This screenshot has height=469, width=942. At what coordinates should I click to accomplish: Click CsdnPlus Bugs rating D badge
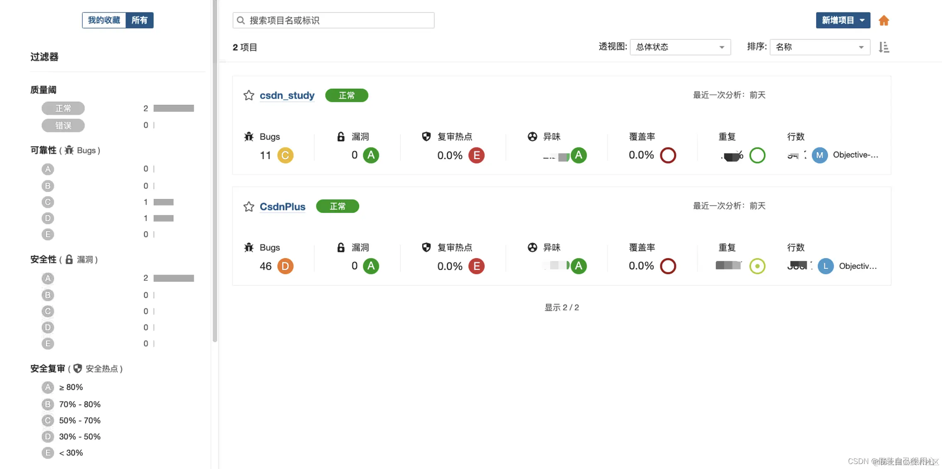coord(285,266)
